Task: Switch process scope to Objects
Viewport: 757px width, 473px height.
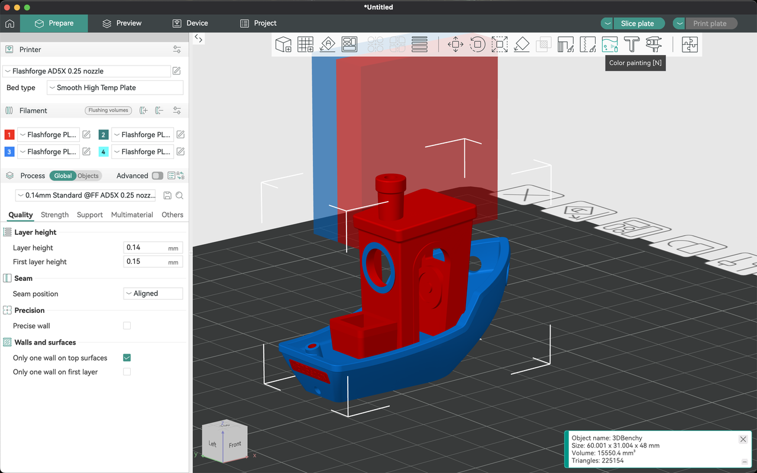Action: pyautogui.click(x=88, y=176)
